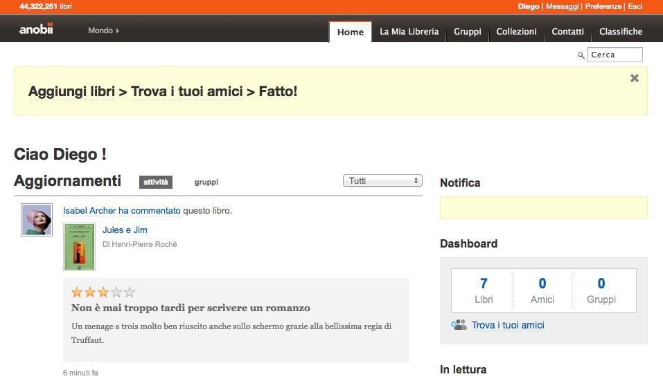
Task: Click the friends icon beside Trova i tuoi amici
Action: [459, 325]
